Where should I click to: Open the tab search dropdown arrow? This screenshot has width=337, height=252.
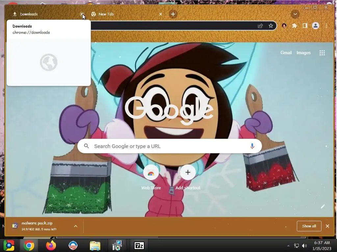pos(295,14)
